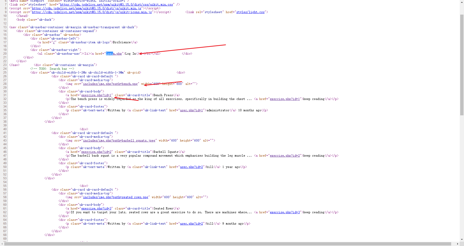Open the user.php?id=1 link
The width and height of the screenshot is (464, 246).
(191, 110)
